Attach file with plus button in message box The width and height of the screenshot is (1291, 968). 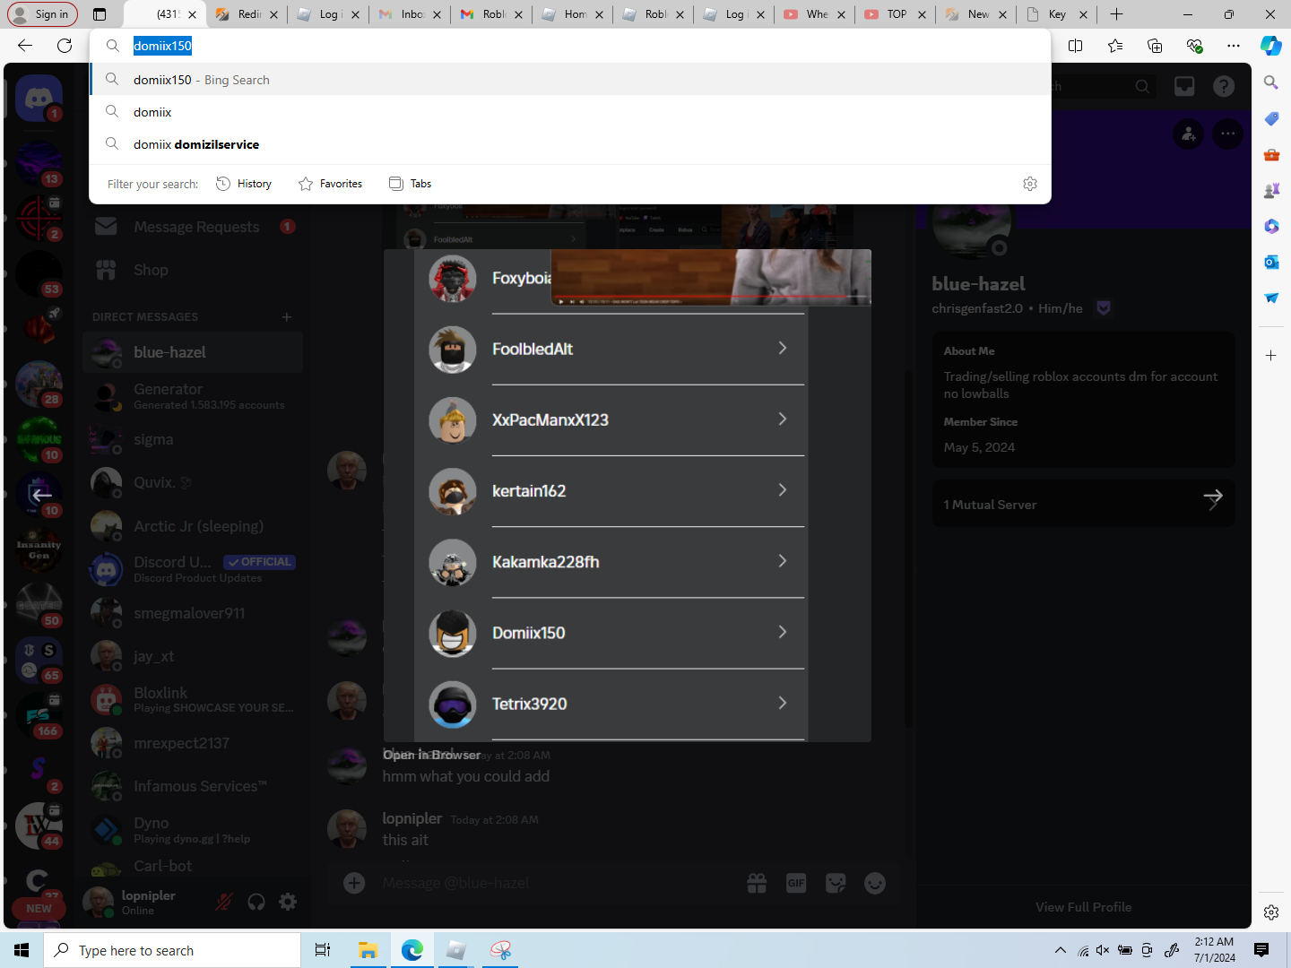pos(354,883)
